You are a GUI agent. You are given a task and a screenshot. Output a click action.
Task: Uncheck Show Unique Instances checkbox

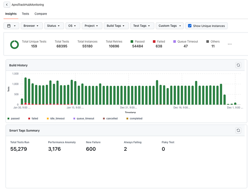pos(190,26)
